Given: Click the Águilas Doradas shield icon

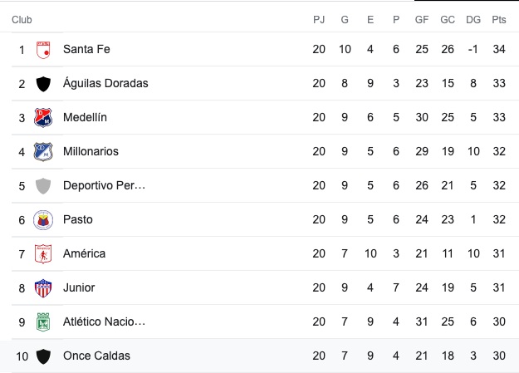Looking at the screenshot, I should (x=43, y=84).
